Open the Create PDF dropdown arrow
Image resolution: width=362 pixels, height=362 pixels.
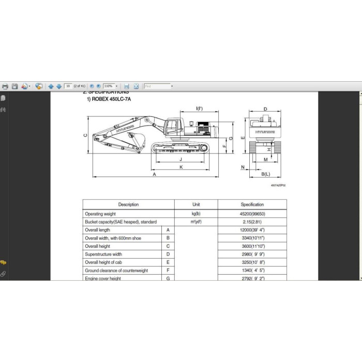coord(29,86)
